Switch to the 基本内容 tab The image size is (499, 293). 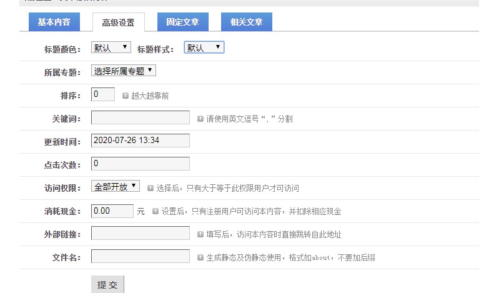[x=54, y=22]
